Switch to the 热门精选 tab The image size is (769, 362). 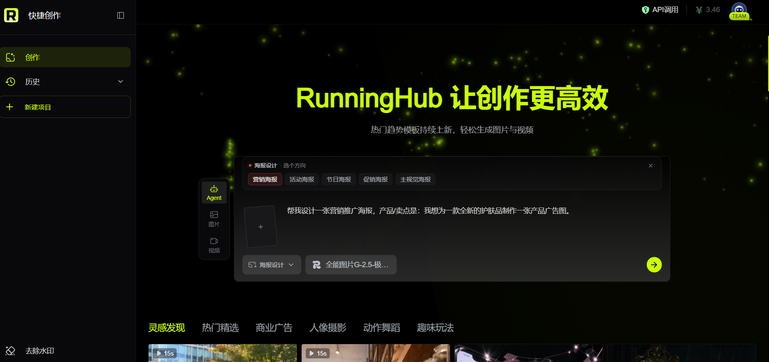point(220,328)
